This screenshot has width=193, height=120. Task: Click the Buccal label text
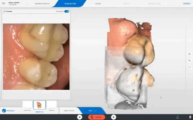52,110
